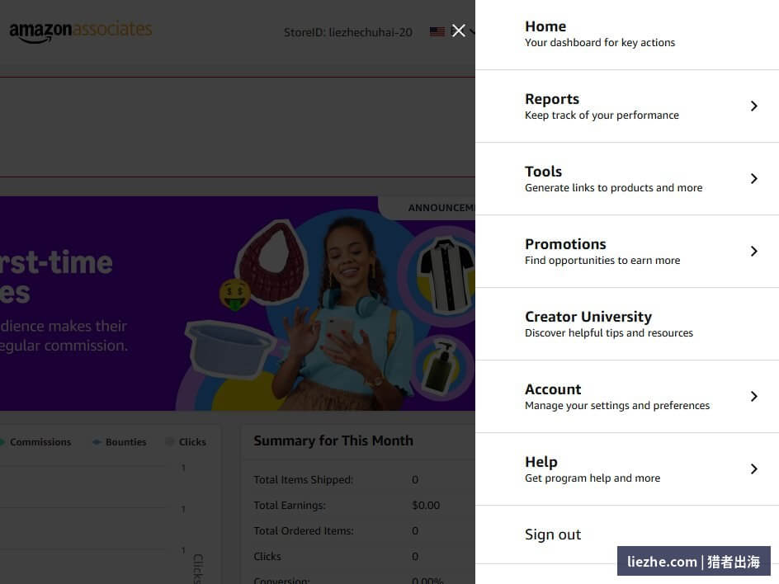Click 'Get program help and more' text
The height and width of the screenshot is (584, 779).
coord(593,478)
